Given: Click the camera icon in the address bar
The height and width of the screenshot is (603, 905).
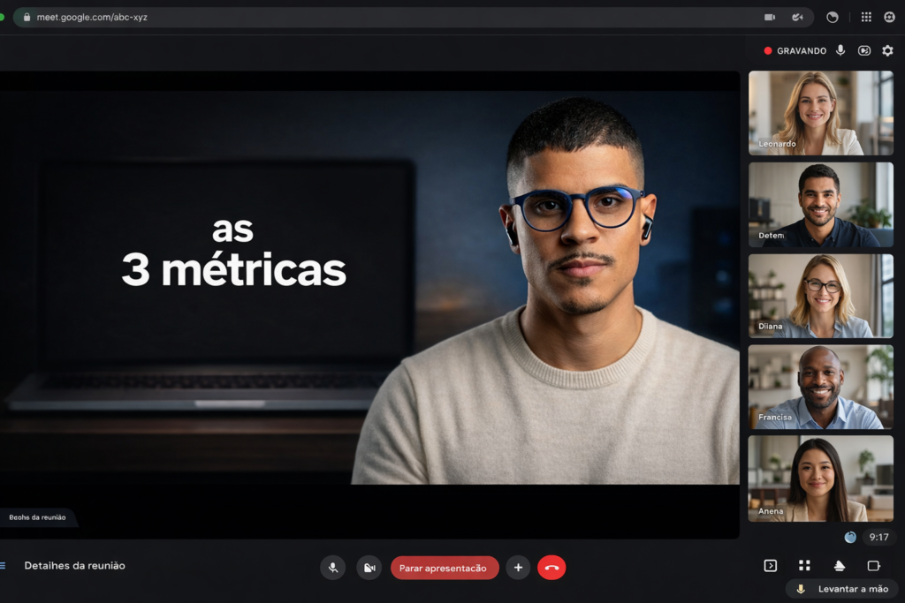Looking at the screenshot, I should tap(770, 17).
